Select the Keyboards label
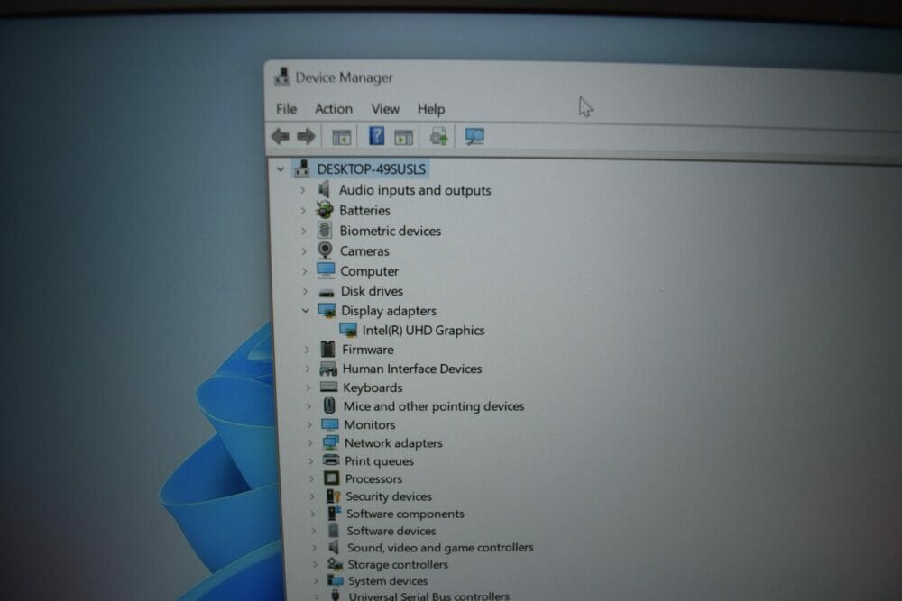The height and width of the screenshot is (601, 902). pyautogui.click(x=373, y=387)
